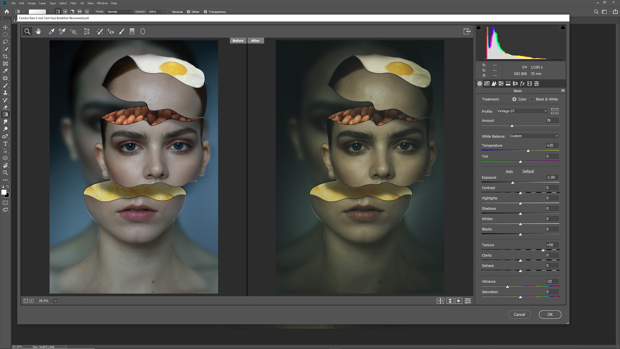Click OK to apply Camera Raw changes

click(550, 314)
